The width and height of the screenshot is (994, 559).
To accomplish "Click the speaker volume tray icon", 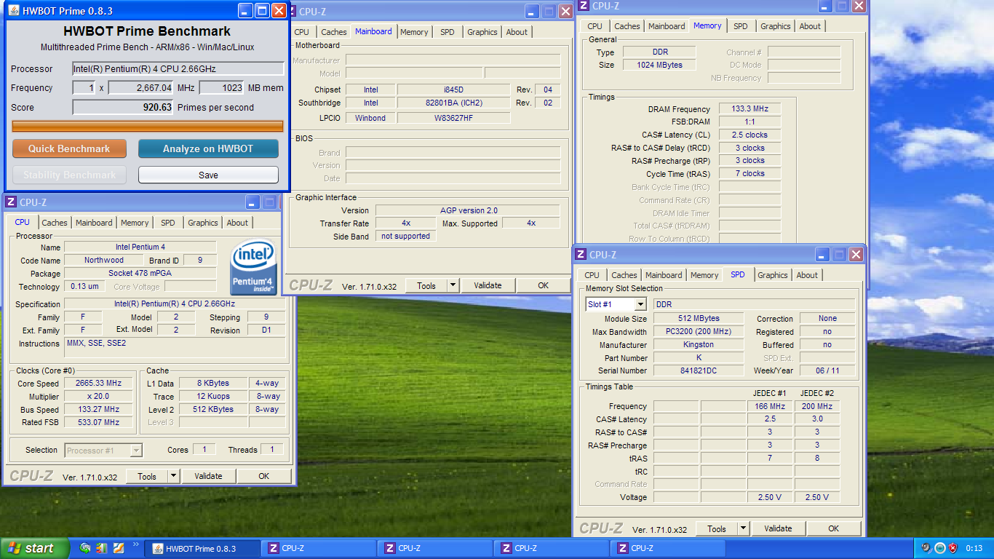I will click(926, 548).
